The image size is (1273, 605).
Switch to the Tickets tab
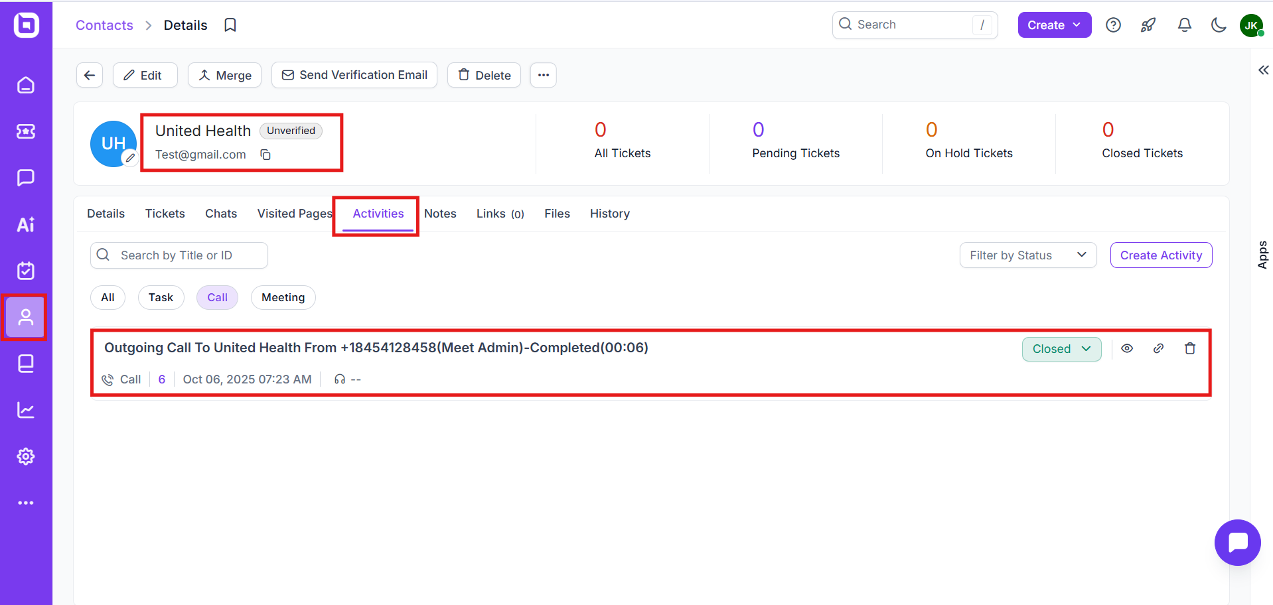coord(165,214)
